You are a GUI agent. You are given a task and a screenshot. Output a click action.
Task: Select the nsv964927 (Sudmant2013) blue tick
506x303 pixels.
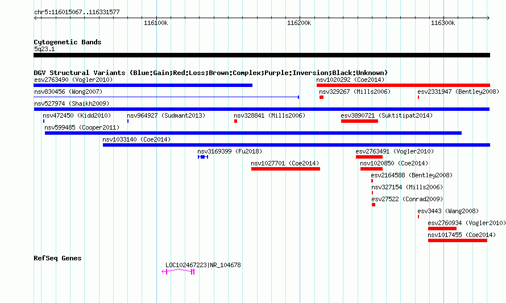pos(128,121)
